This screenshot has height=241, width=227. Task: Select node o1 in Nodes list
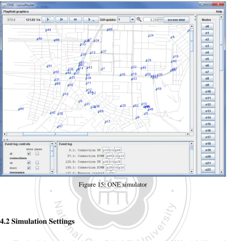tap(207, 33)
